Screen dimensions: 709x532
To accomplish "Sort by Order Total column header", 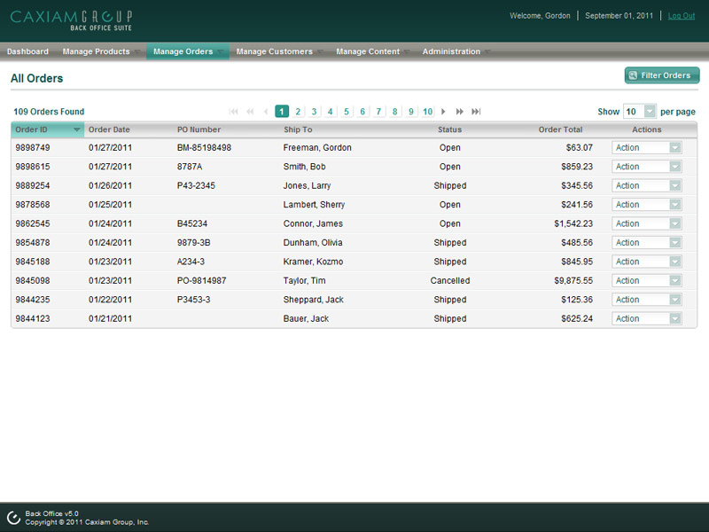I will tap(560, 129).
